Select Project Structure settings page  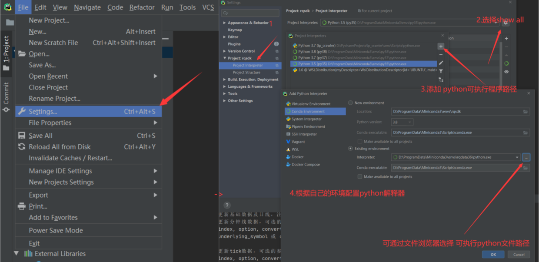pos(246,73)
